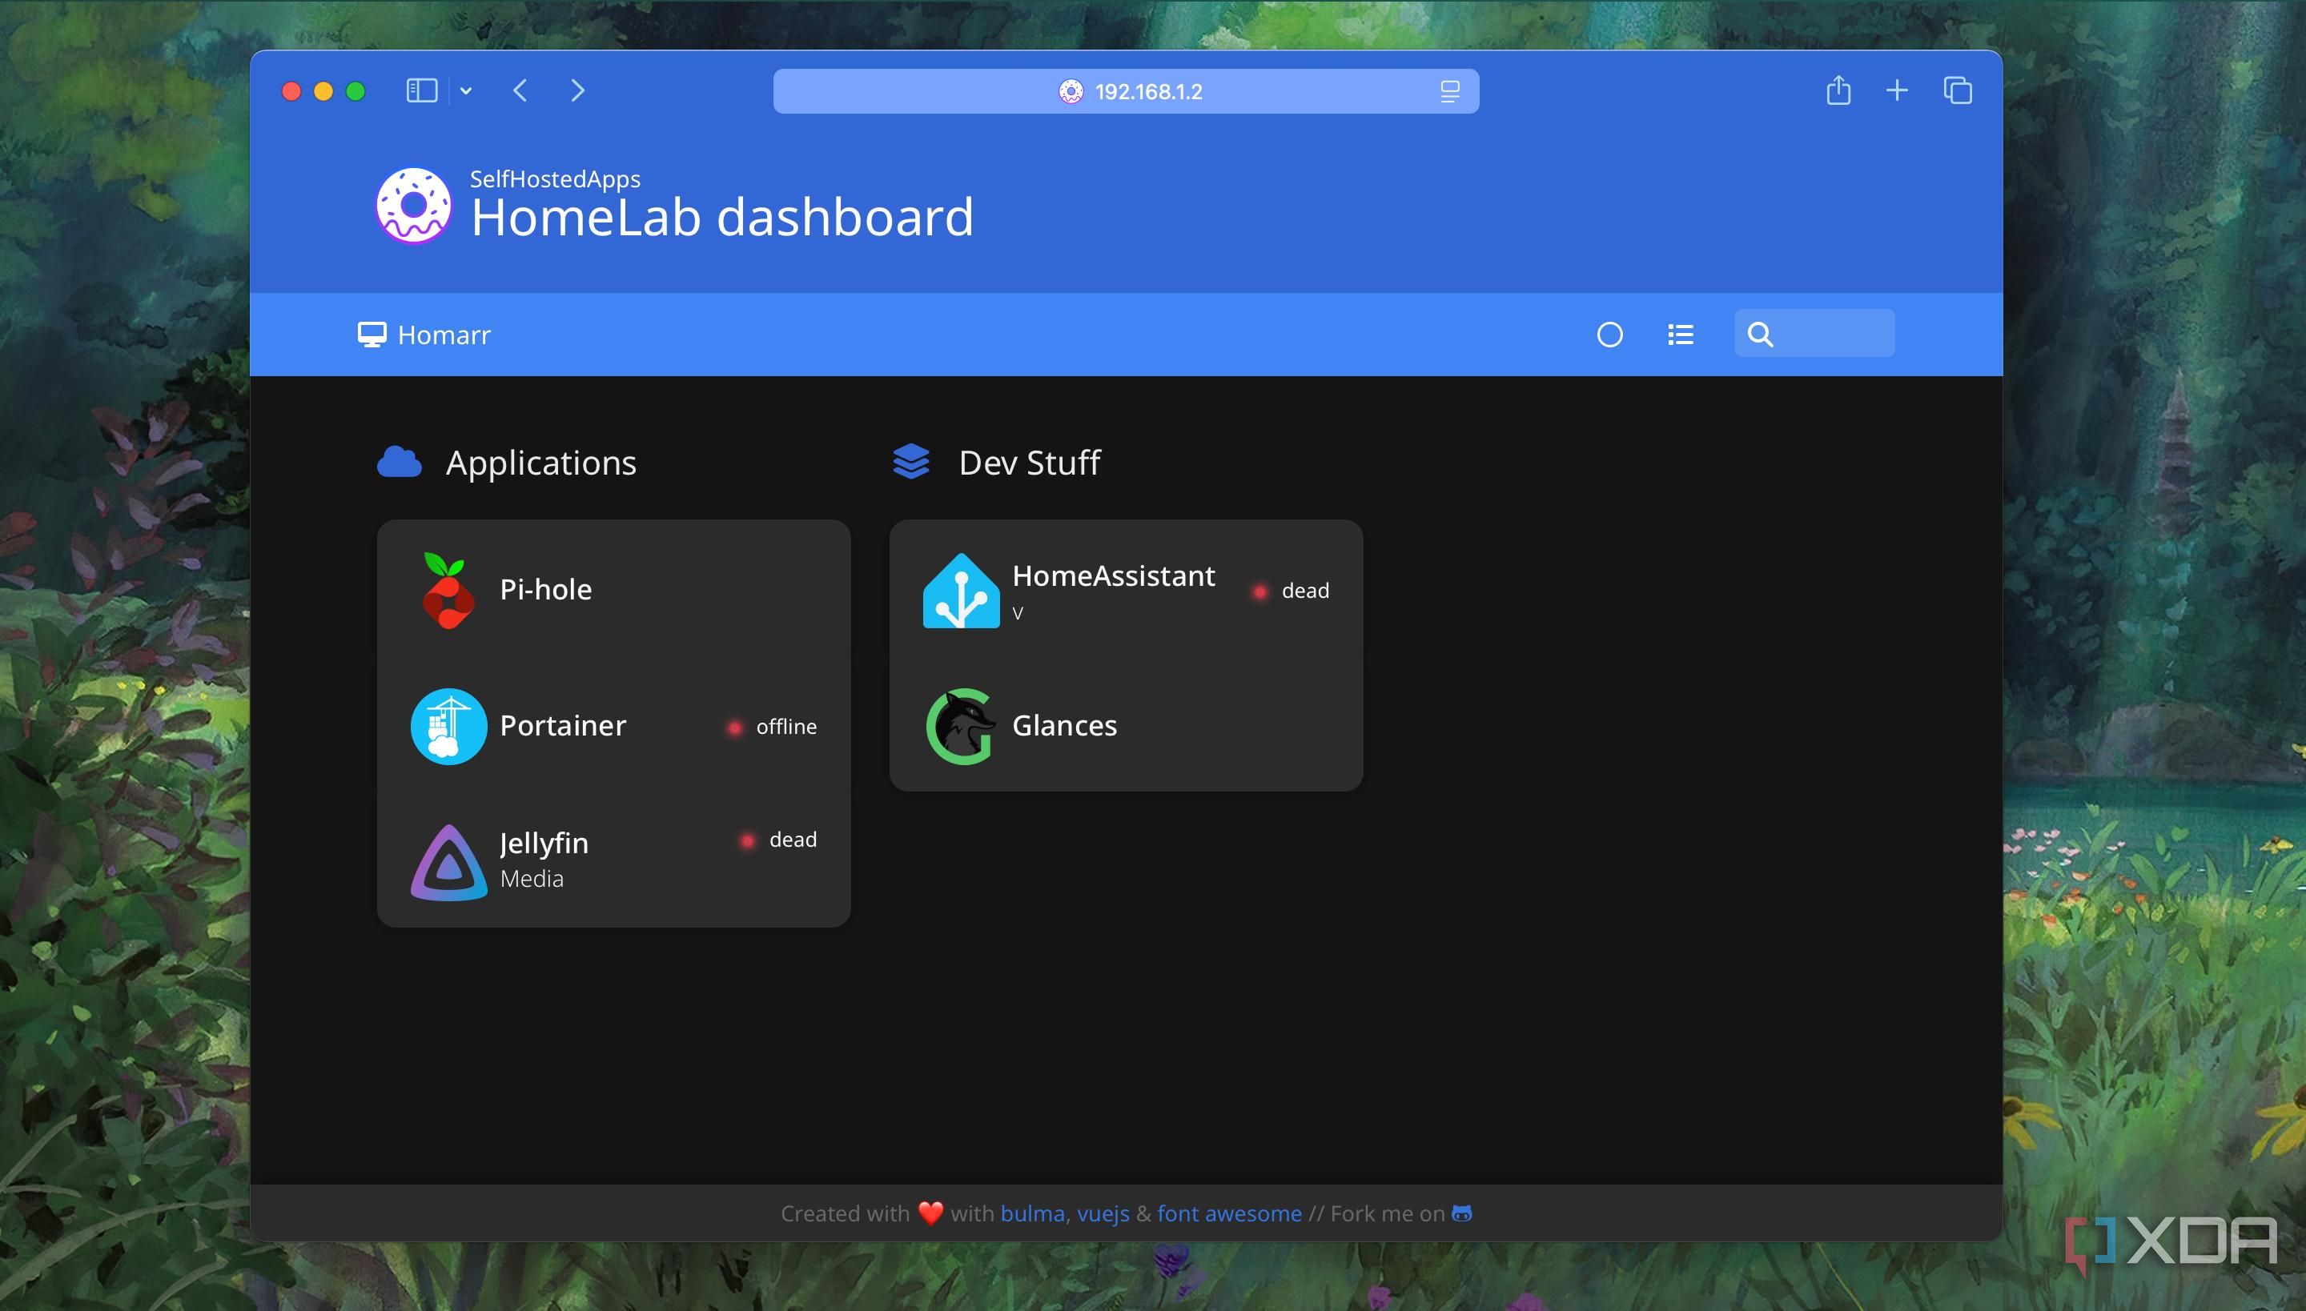Close the window with red button

(x=291, y=91)
